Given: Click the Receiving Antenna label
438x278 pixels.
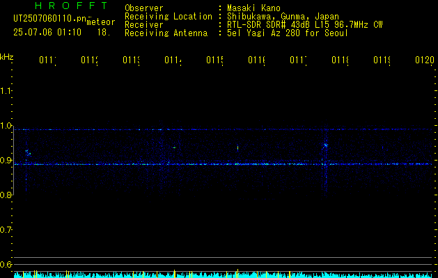Looking at the screenshot, I should point(166,33).
